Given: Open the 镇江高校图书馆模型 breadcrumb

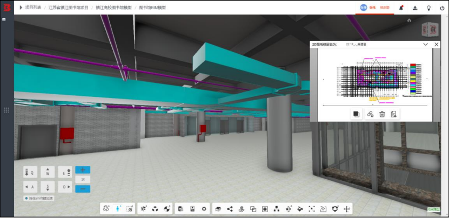Looking at the screenshot, I should coord(113,8).
